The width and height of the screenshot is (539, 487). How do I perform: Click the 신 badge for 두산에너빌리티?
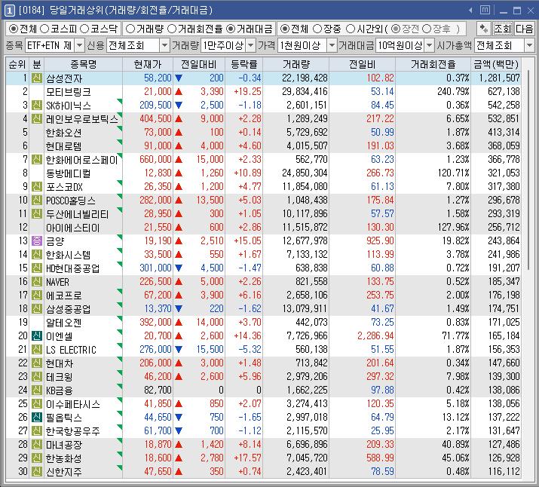tap(37, 214)
